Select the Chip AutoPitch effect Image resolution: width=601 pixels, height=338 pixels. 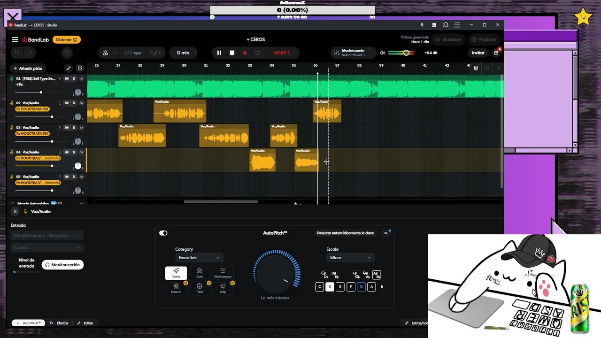[223, 288]
